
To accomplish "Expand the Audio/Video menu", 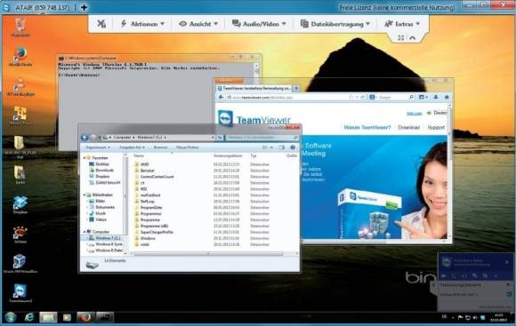I will pos(259,24).
